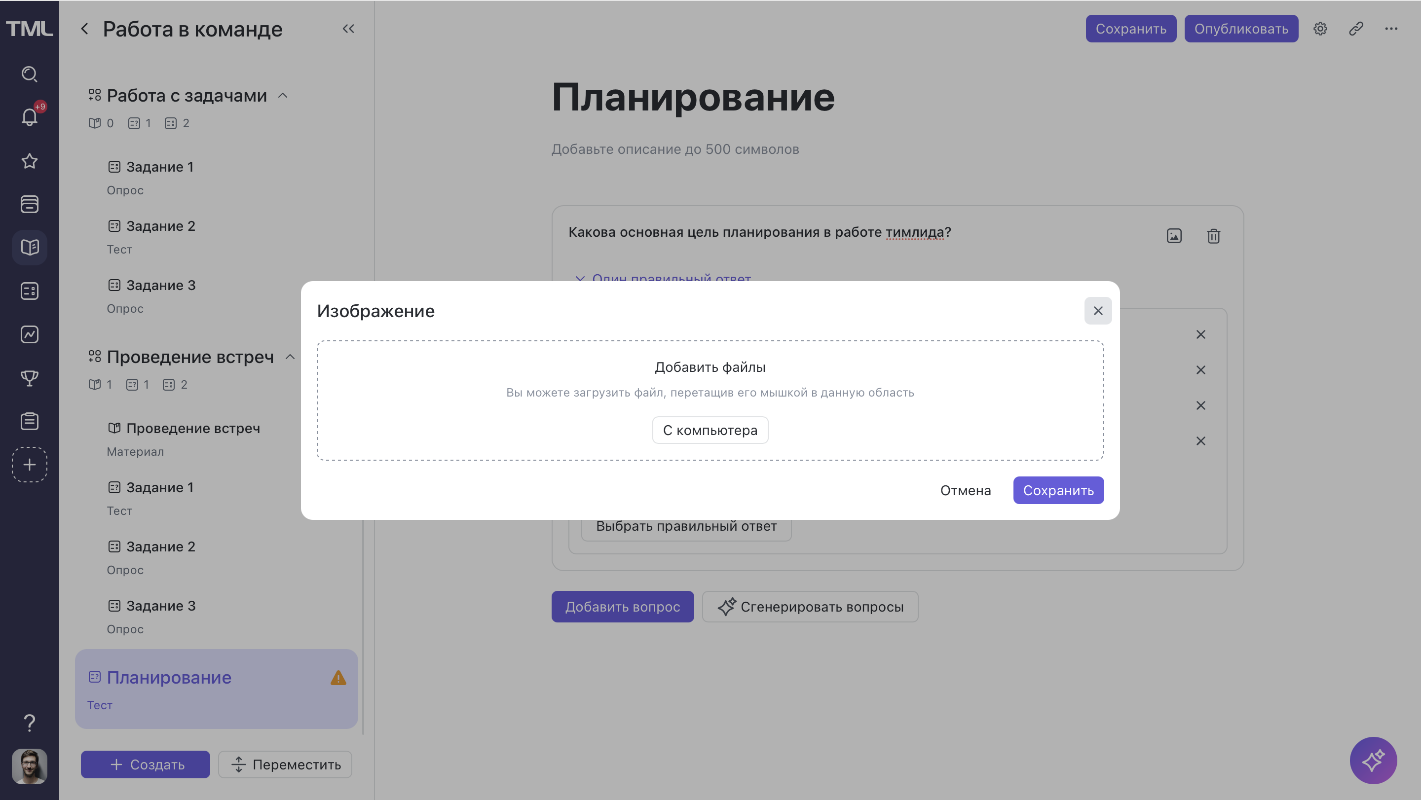1421x800 pixels.
Task: Collapse the Работа с задачами section
Action: click(x=283, y=95)
